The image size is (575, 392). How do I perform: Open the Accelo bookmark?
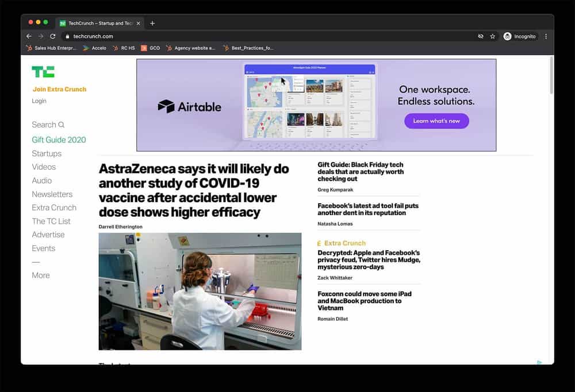(95, 48)
